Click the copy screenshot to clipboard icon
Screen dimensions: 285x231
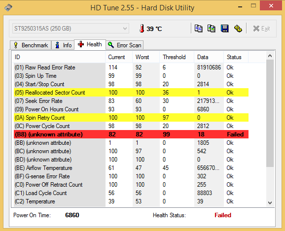(x=212, y=29)
